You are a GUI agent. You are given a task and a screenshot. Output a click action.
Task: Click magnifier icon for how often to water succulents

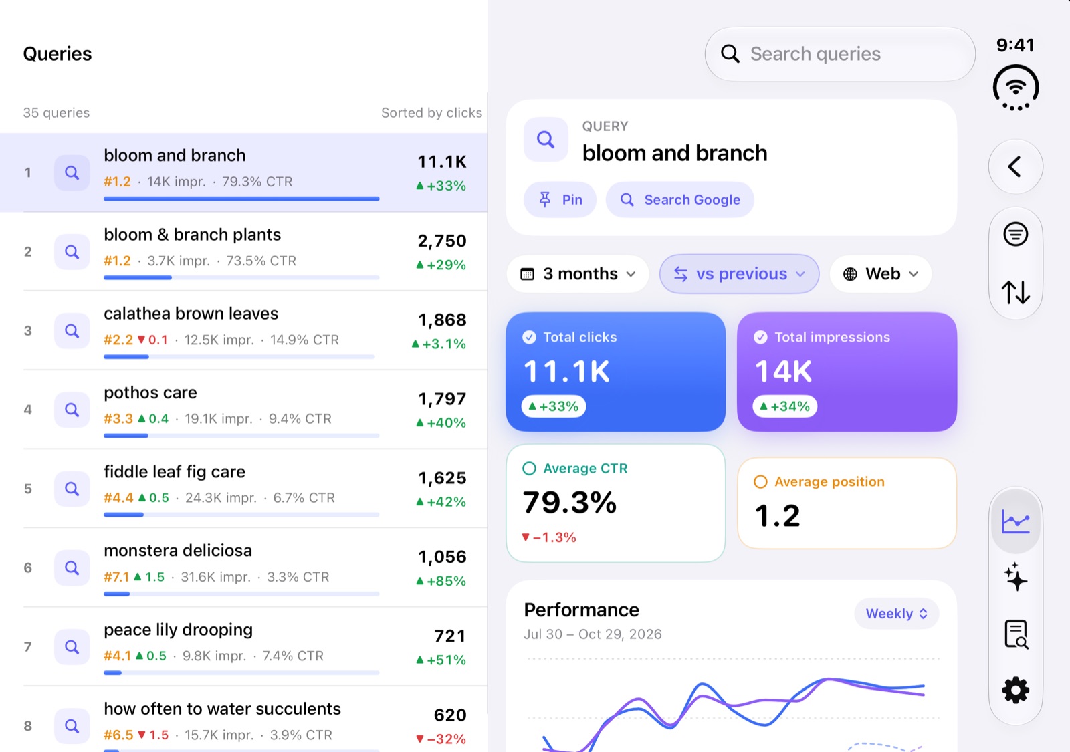72,725
